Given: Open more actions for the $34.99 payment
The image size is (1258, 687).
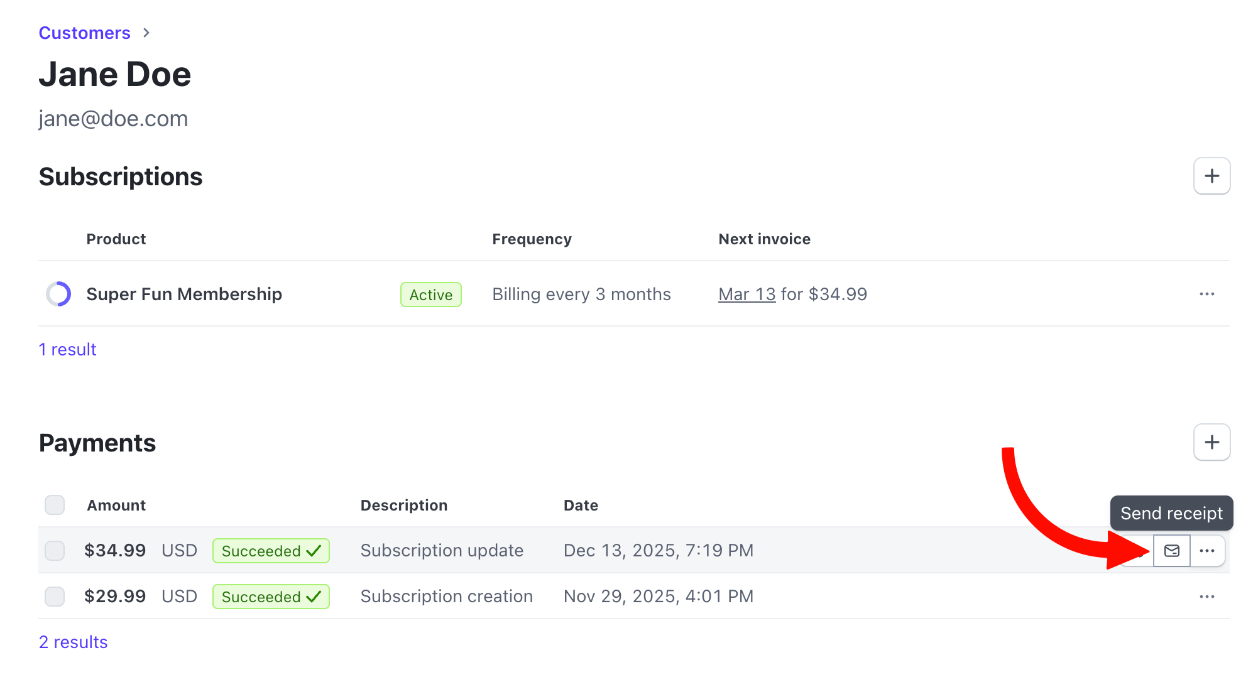Looking at the screenshot, I should point(1206,551).
